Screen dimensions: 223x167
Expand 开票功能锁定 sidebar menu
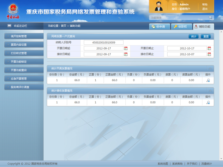coord(24,62)
